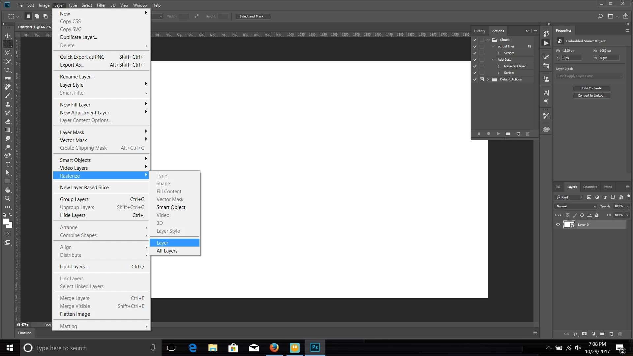The image size is (633, 356).
Task: Toggle the checkmark for the Chuck action set
Action: point(475,40)
